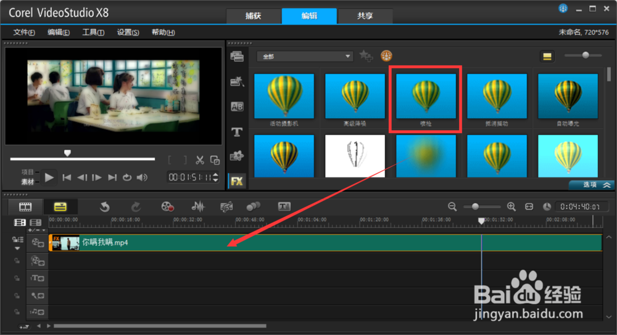This screenshot has height=335, width=617.
Task: Click the orange round icon beside favorites
Action: [x=386, y=56]
